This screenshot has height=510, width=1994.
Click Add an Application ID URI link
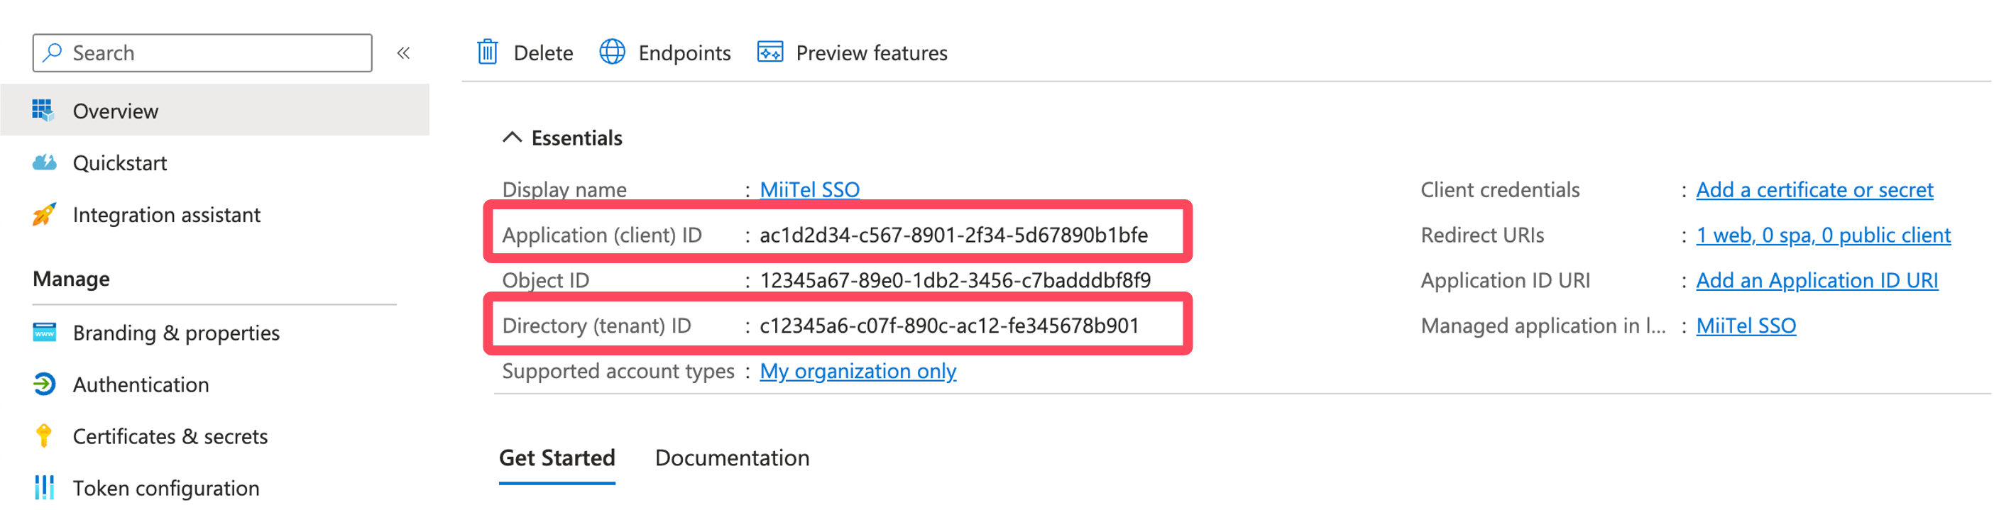click(x=1816, y=280)
